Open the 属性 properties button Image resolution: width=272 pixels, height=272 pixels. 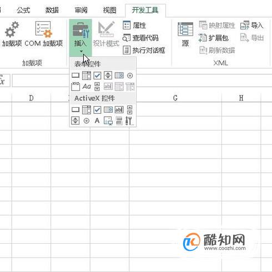(x=134, y=26)
